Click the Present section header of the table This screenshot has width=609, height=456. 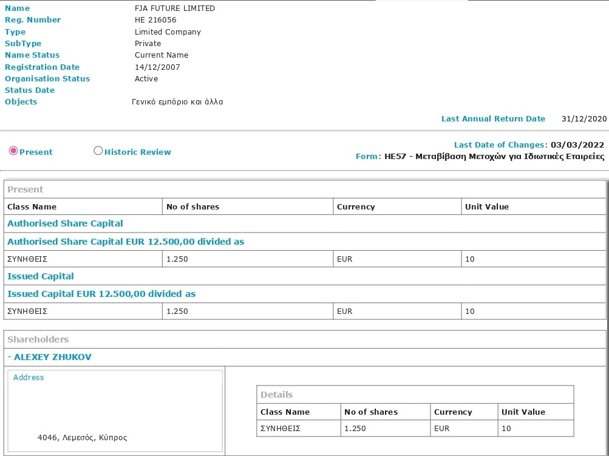[26, 189]
